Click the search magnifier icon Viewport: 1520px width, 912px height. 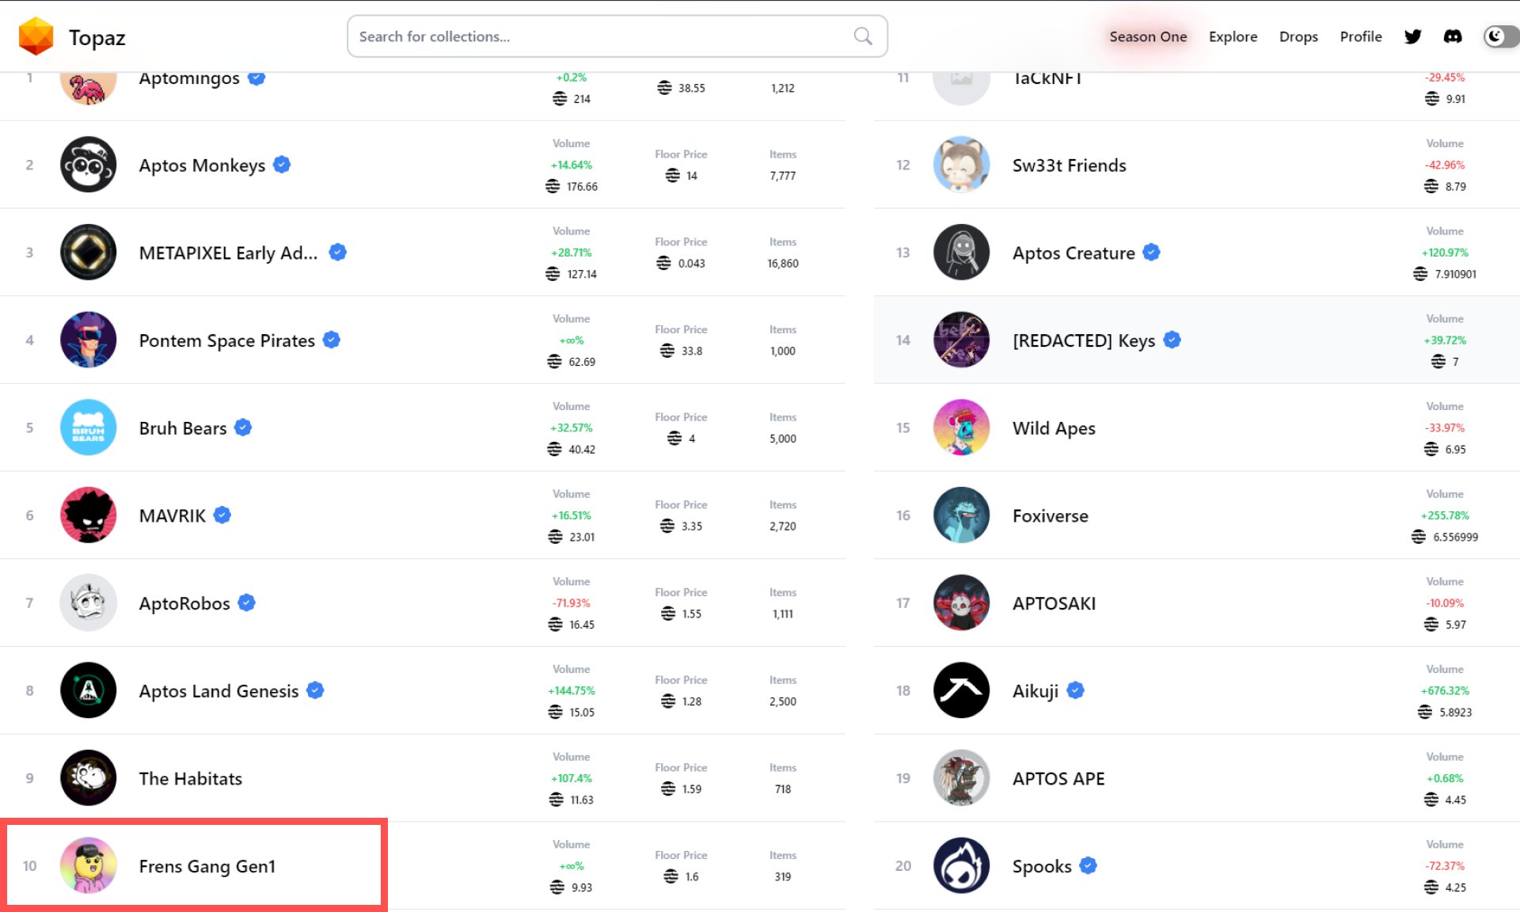pos(863,36)
